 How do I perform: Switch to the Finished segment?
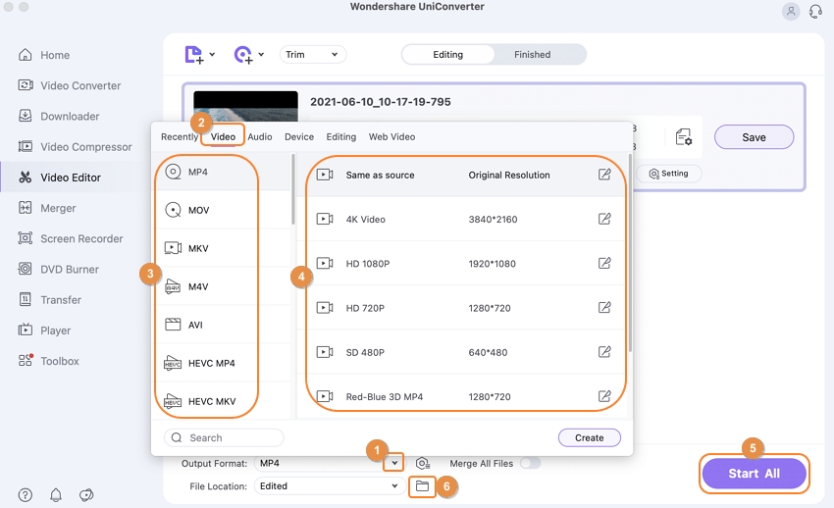click(x=532, y=55)
